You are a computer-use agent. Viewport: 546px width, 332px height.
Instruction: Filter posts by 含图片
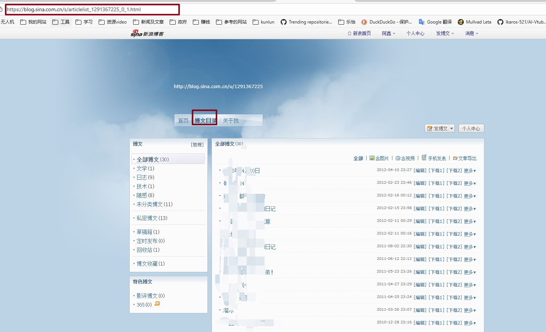[379, 158]
